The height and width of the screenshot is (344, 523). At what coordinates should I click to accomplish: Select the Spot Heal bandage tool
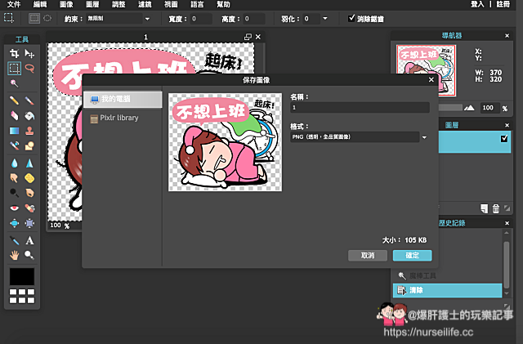pyautogui.click(x=29, y=208)
